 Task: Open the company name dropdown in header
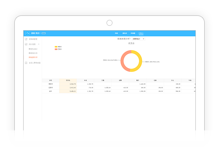click(36, 33)
